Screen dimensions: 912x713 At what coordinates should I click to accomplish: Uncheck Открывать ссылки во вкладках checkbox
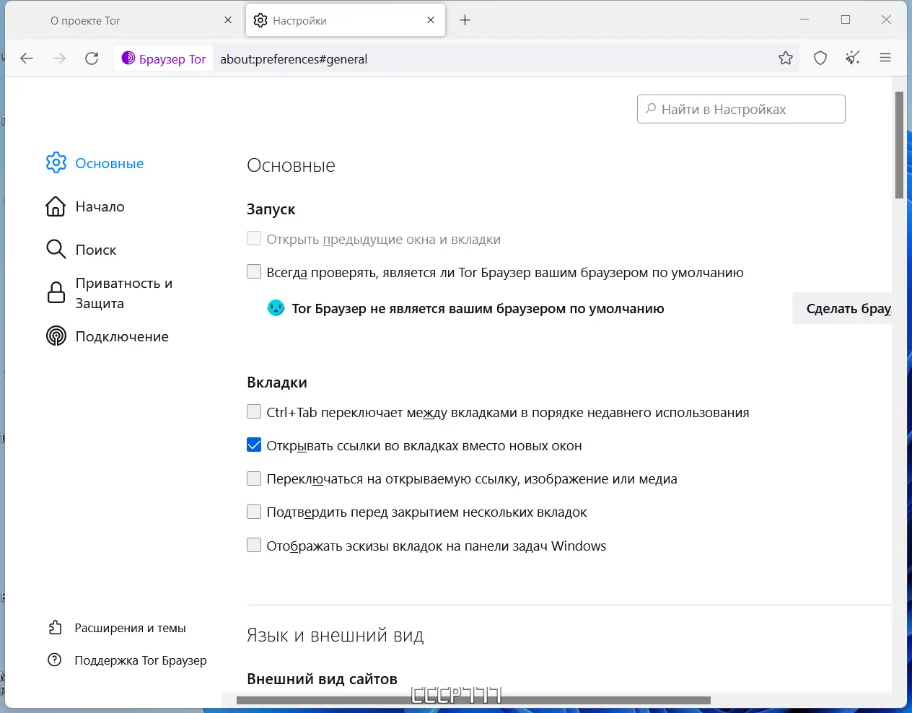254,445
